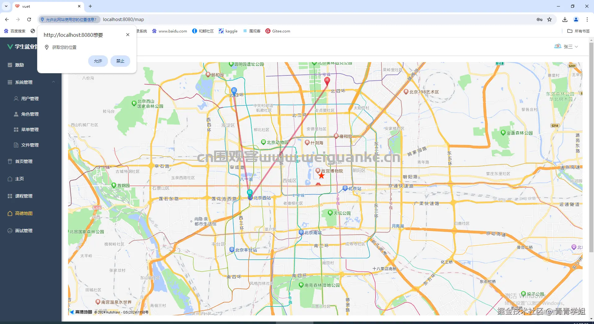This screenshot has height=324, width=594.
Task: Click the 天坛公园 green park marker
Action: 330,213
